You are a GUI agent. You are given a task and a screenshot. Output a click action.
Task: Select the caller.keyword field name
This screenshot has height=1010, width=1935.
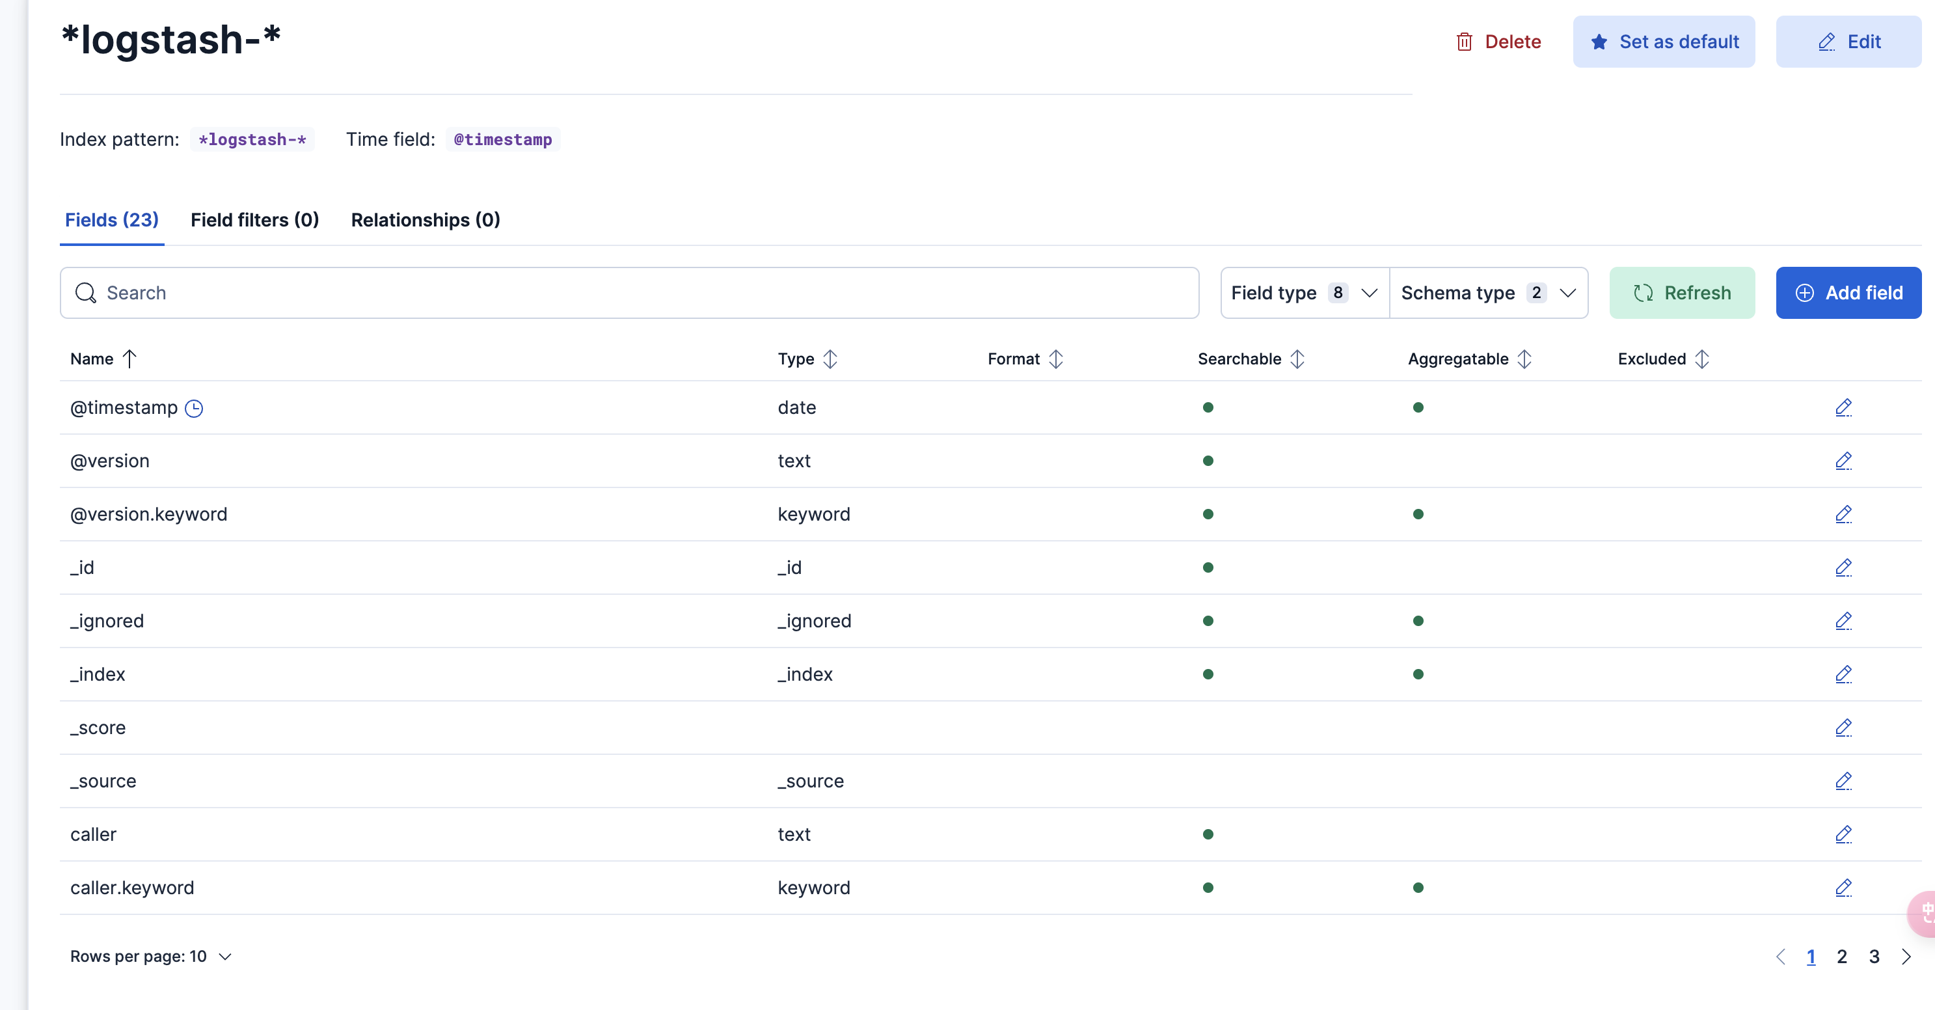132,888
